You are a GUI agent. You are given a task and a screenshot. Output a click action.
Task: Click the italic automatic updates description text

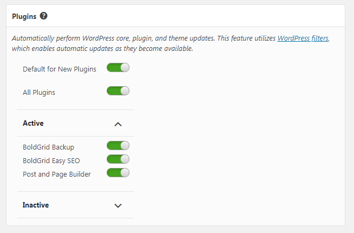pos(171,43)
